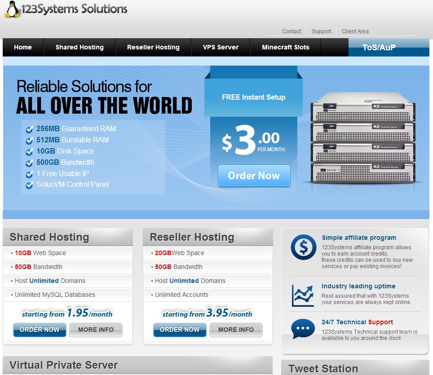Viewport: 433px width, 375px height.
Task: Go to the Minecraft Slots page
Action: click(x=286, y=47)
